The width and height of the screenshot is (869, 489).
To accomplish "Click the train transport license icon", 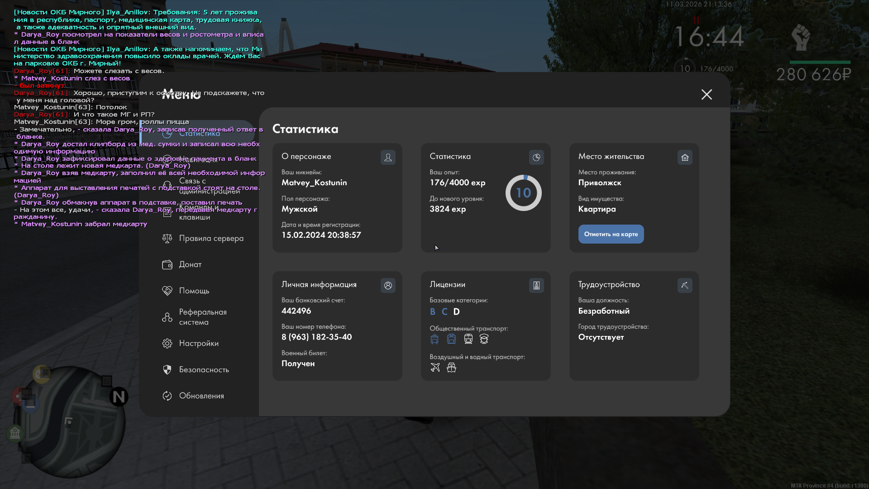I will tap(468, 339).
